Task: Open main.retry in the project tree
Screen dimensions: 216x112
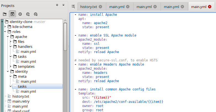Action: pyautogui.click(x=21, y=101)
